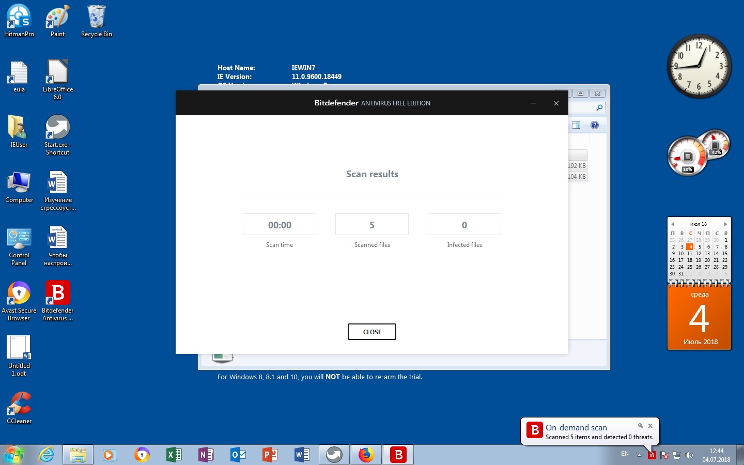Click Bitdefender tray icon

point(652,455)
